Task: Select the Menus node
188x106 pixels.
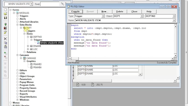Action: point(16,103)
